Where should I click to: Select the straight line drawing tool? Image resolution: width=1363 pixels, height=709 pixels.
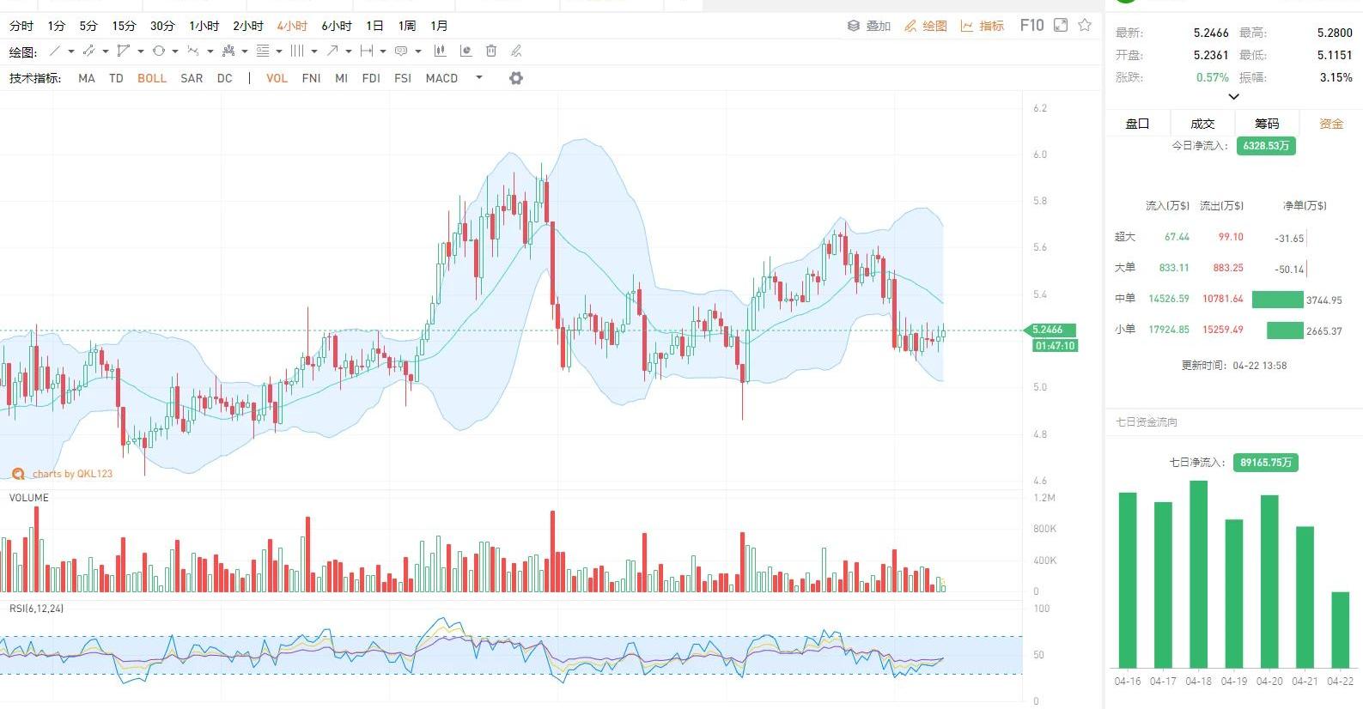click(x=55, y=52)
